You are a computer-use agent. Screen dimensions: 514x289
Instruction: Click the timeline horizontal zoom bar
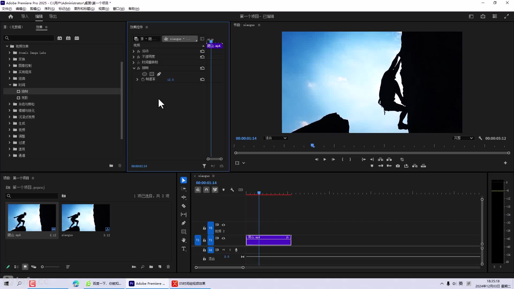coord(220,267)
